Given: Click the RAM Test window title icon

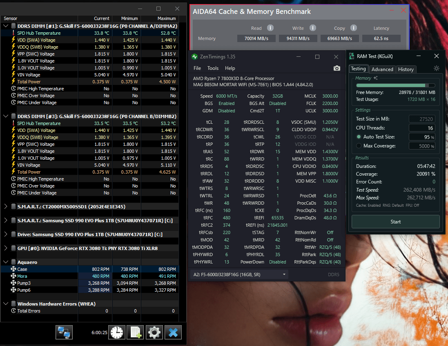Looking at the screenshot, I should [x=352, y=56].
